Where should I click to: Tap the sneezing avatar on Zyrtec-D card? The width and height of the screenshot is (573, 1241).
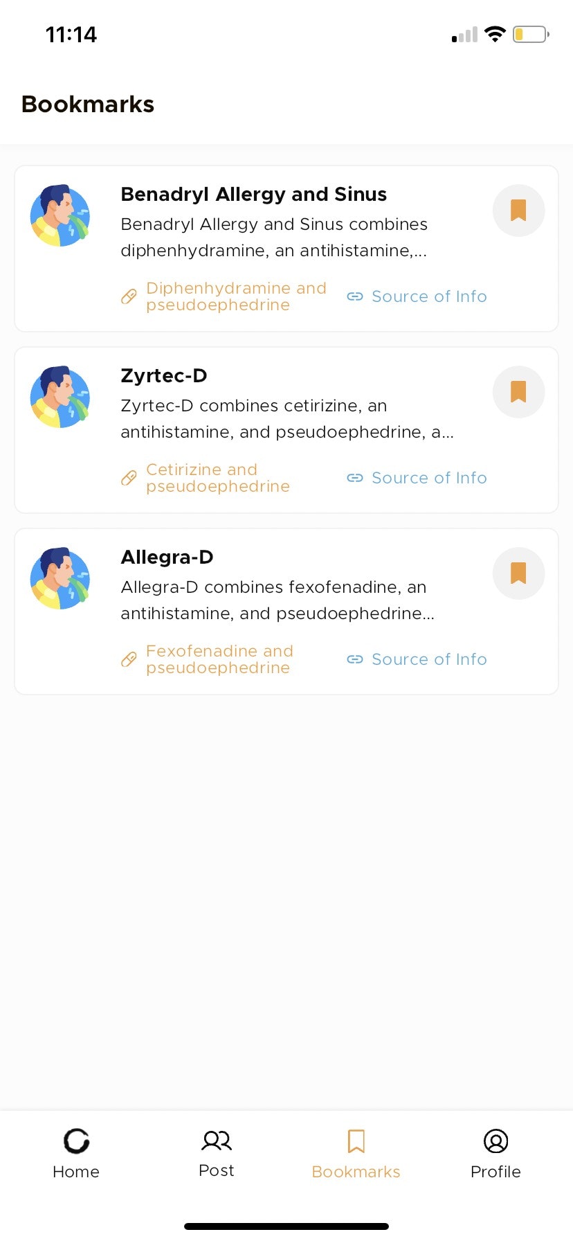pyautogui.click(x=60, y=397)
